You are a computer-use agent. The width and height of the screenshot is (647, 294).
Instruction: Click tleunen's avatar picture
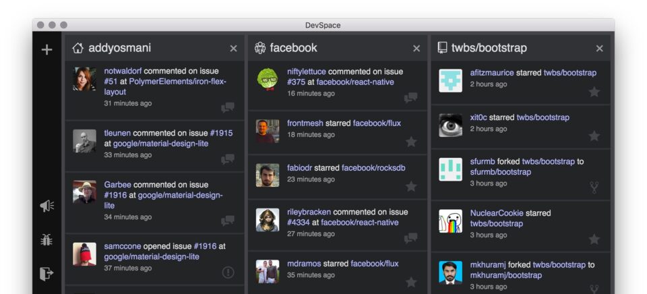tap(85, 141)
